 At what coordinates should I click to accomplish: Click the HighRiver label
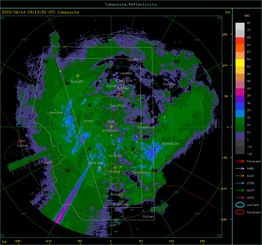click(x=121, y=205)
